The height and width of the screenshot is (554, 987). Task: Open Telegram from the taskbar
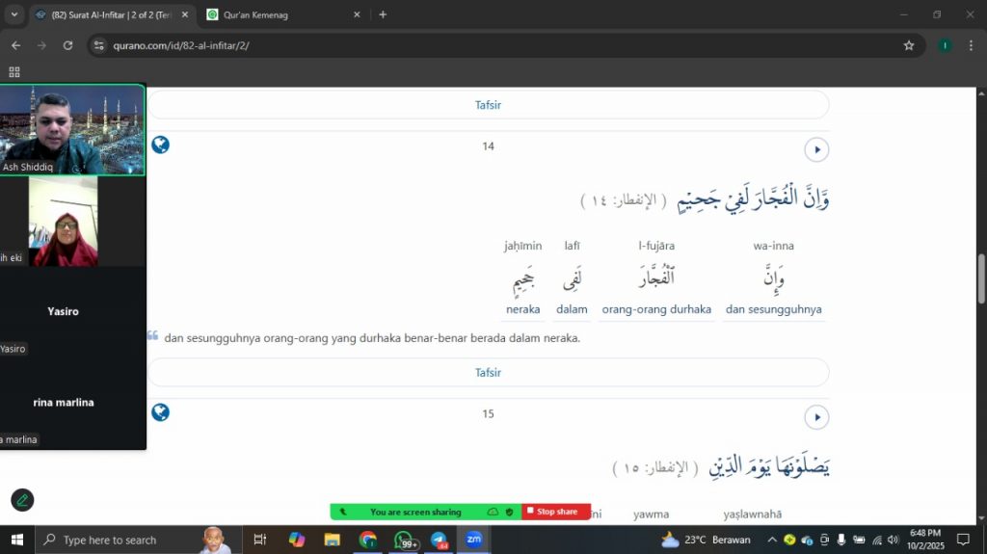439,540
